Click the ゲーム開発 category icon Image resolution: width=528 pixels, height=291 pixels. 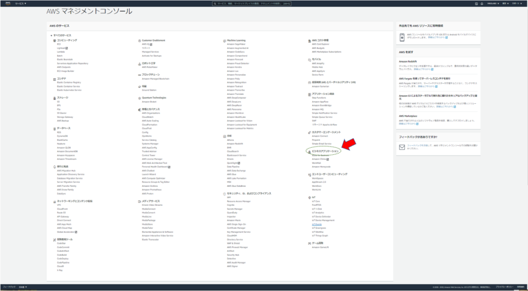[x=309, y=243]
